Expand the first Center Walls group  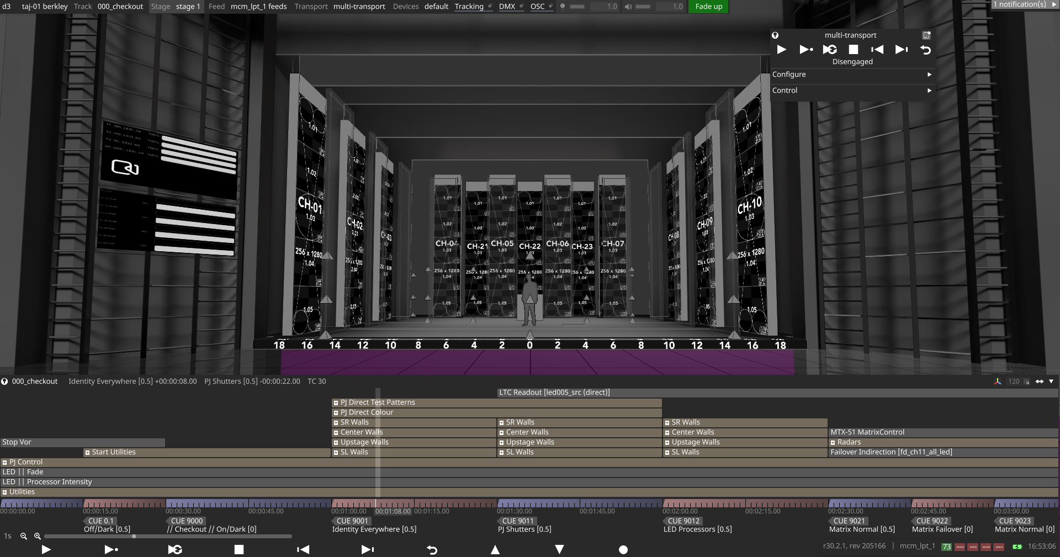click(336, 433)
